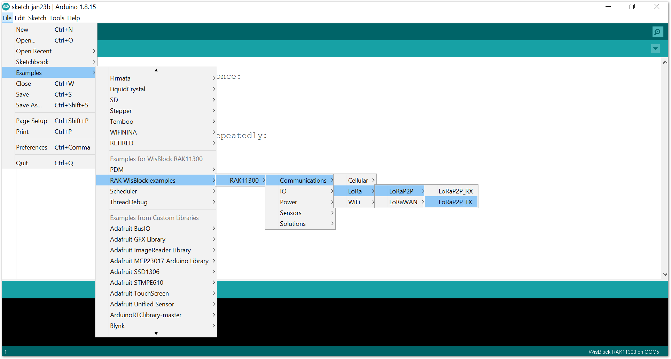Open the Sketch menu
Image resolution: width=671 pixels, height=359 pixels.
pyautogui.click(x=37, y=18)
